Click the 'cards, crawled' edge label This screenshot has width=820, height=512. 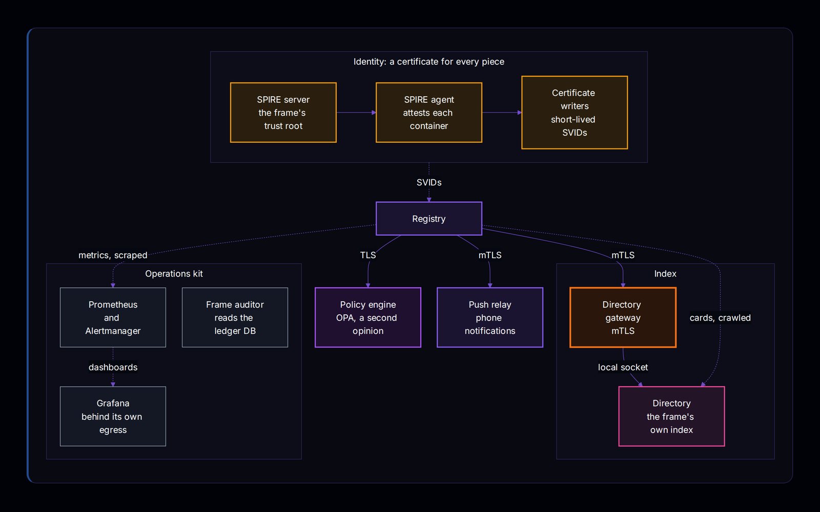pos(720,317)
